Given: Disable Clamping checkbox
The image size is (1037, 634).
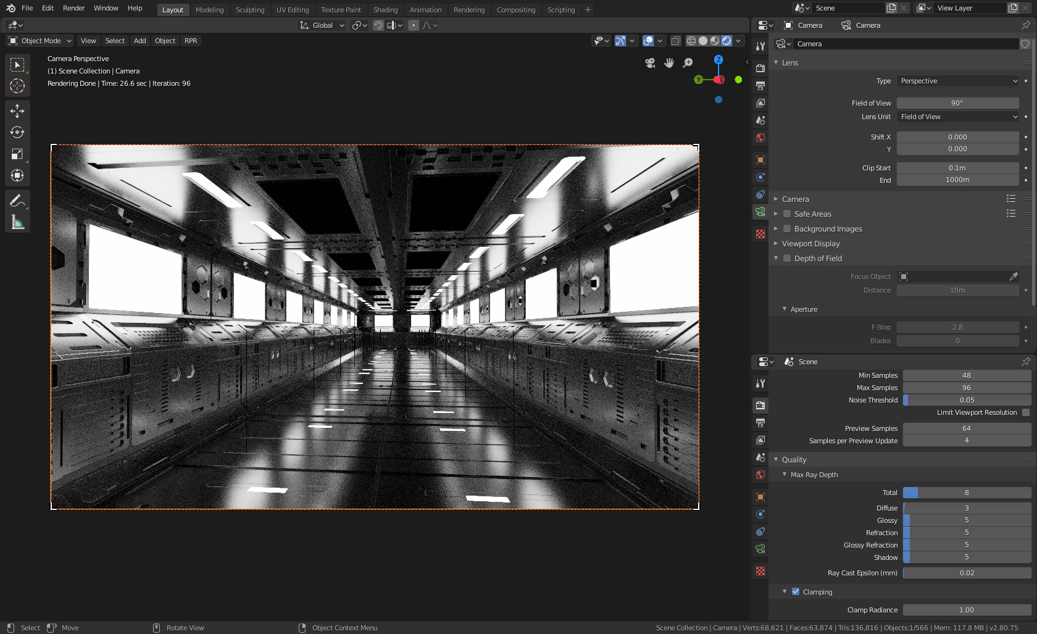Looking at the screenshot, I should (796, 592).
